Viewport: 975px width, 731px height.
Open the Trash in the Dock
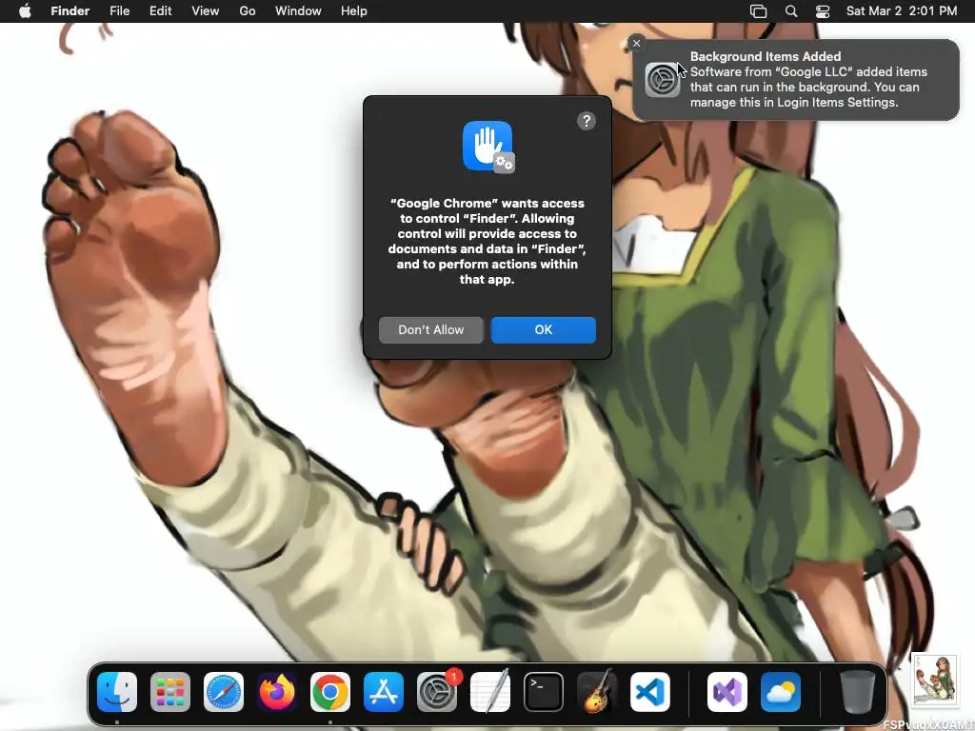click(858, 692)
